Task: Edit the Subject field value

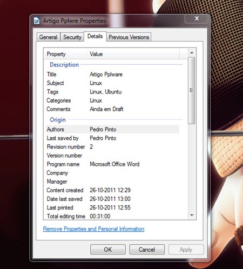Action: (x=96, y=83)
